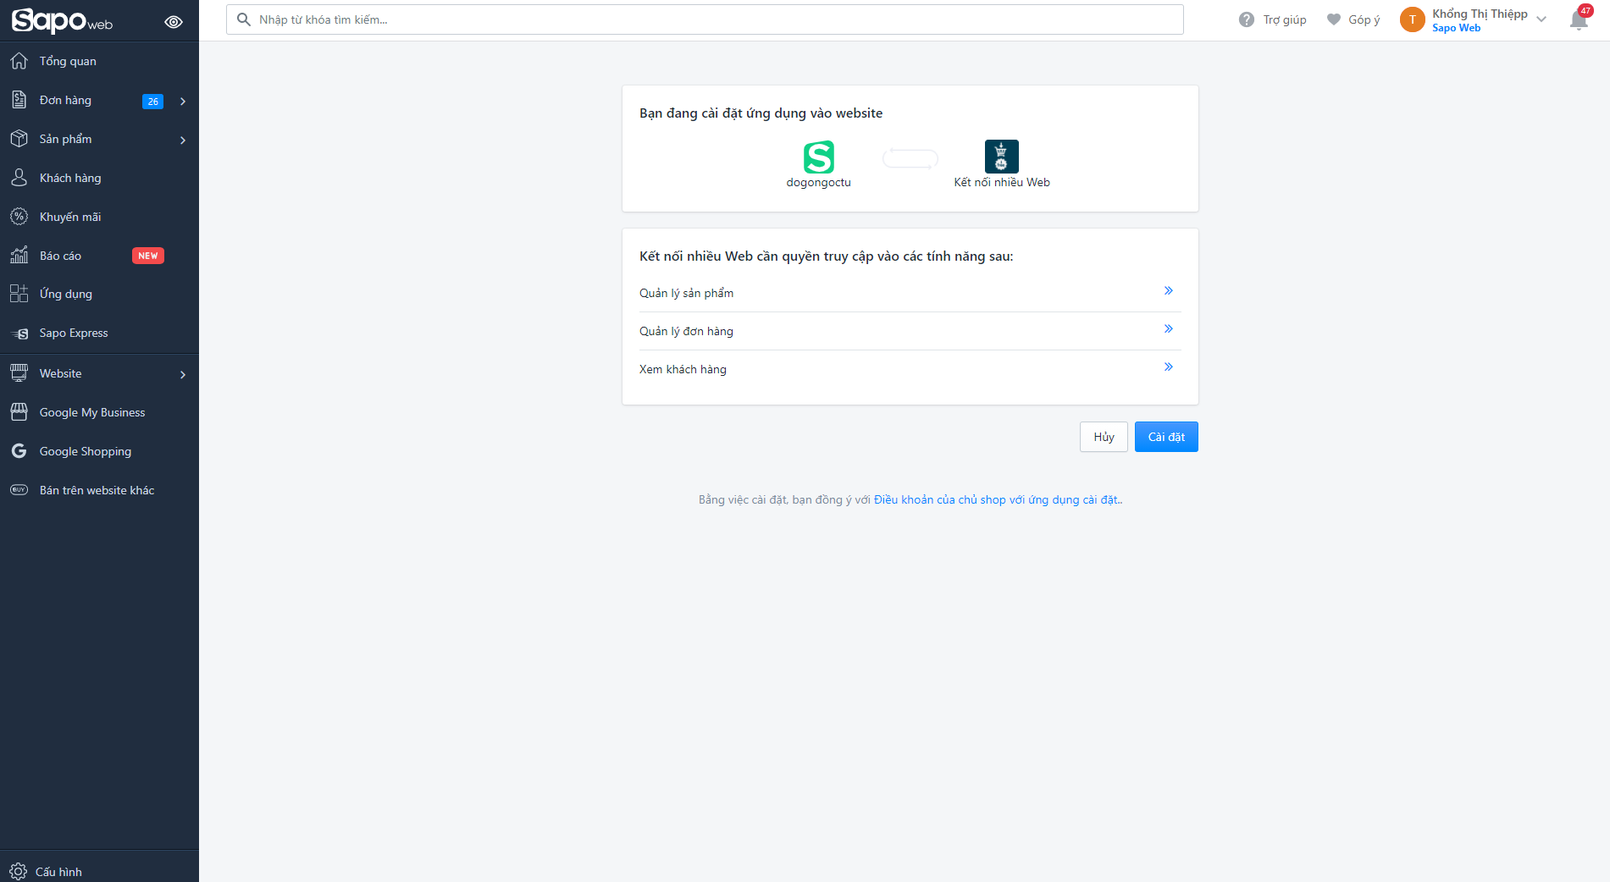Click the Cấu hình gear icon

click(18, 871)
